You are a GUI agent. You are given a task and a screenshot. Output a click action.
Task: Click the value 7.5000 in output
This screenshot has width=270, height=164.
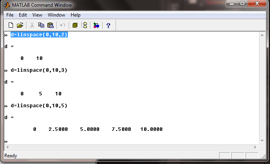click(x=122, y=129)
